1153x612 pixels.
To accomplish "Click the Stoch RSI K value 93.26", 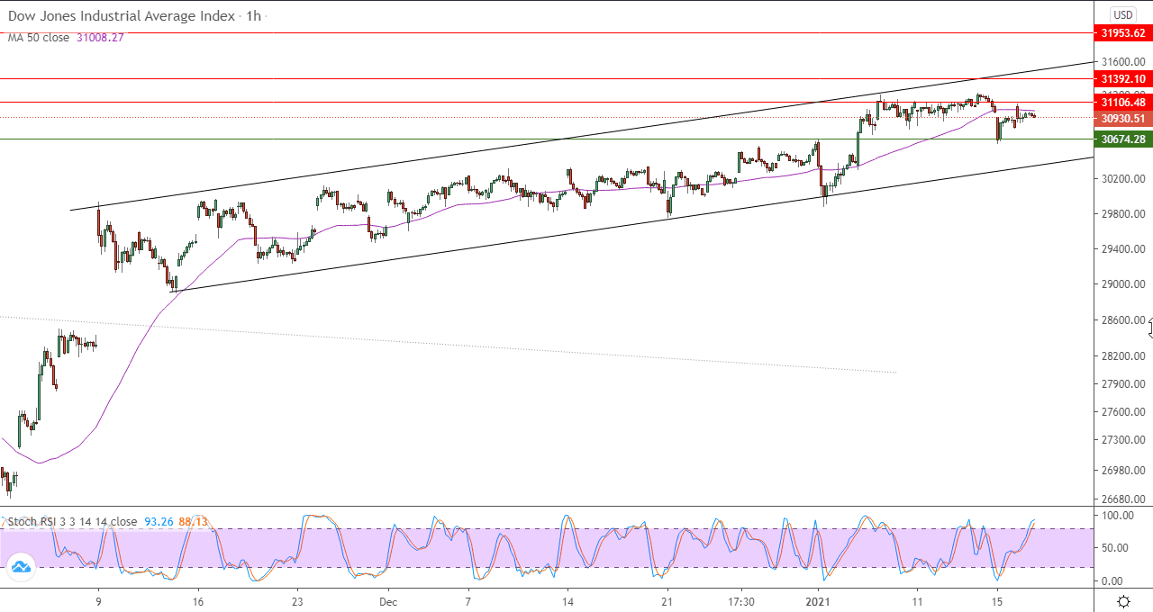I will 158,521.
